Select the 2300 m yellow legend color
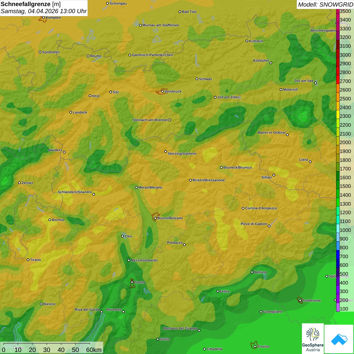Image resolution: width=354 pixels, height=354 pixels. pos(338,115)
